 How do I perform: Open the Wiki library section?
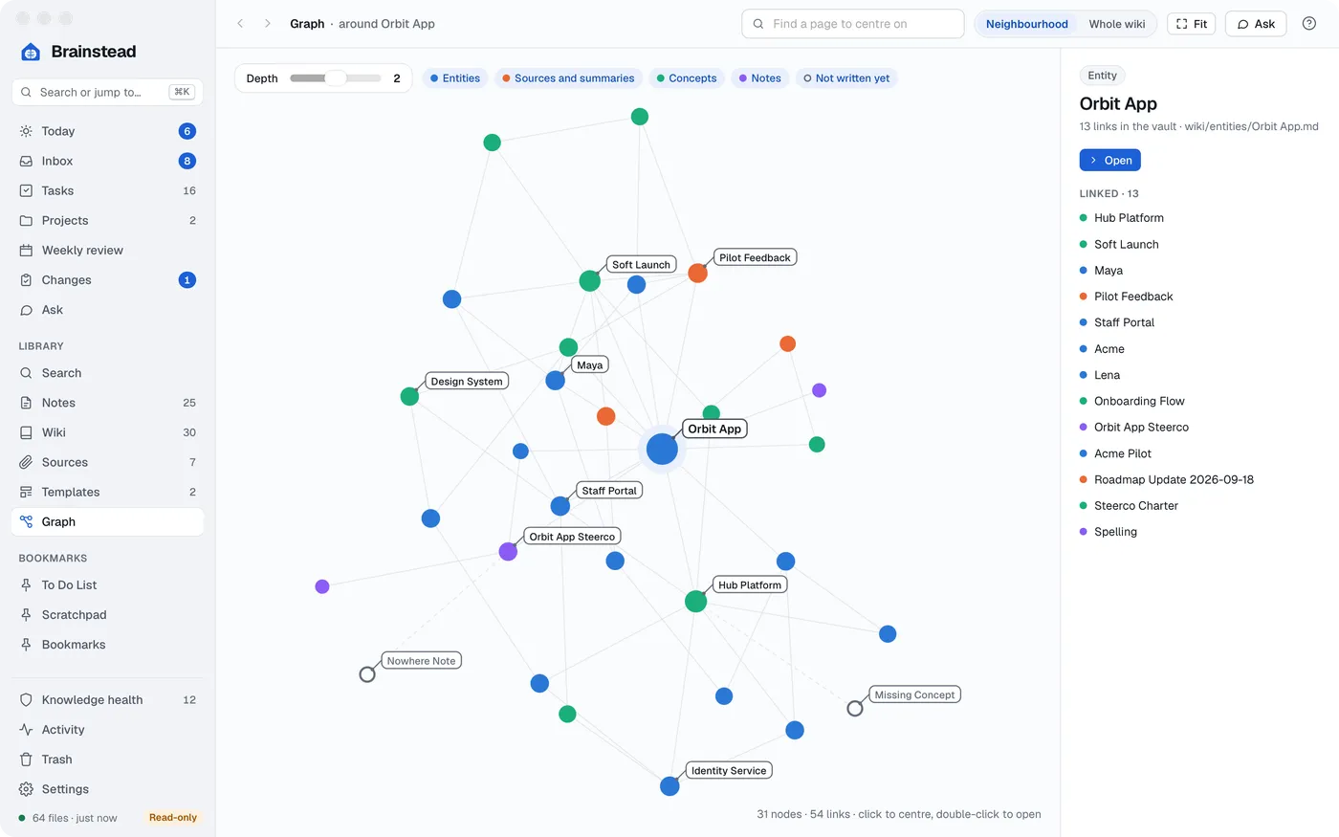107,432
